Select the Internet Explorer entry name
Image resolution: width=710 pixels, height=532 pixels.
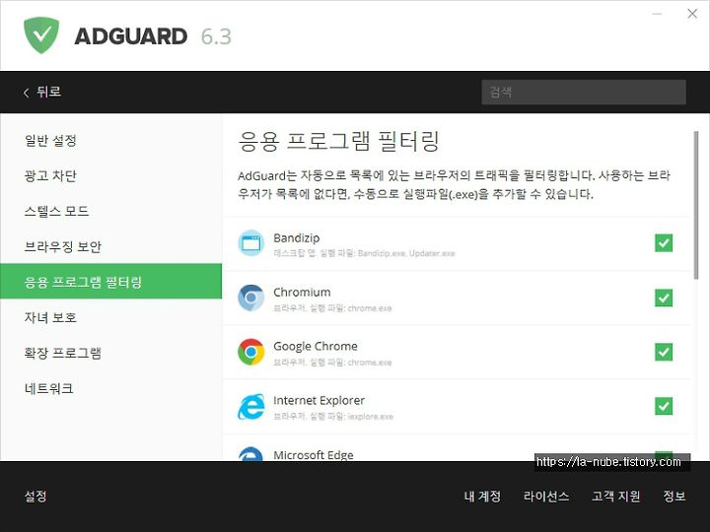tap(319, 400)
